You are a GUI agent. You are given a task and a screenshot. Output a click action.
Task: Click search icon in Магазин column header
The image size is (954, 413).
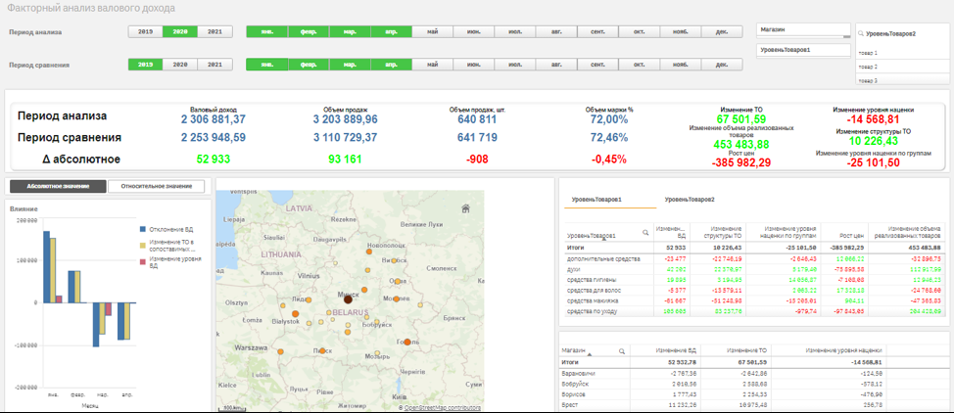click(621, 349)
